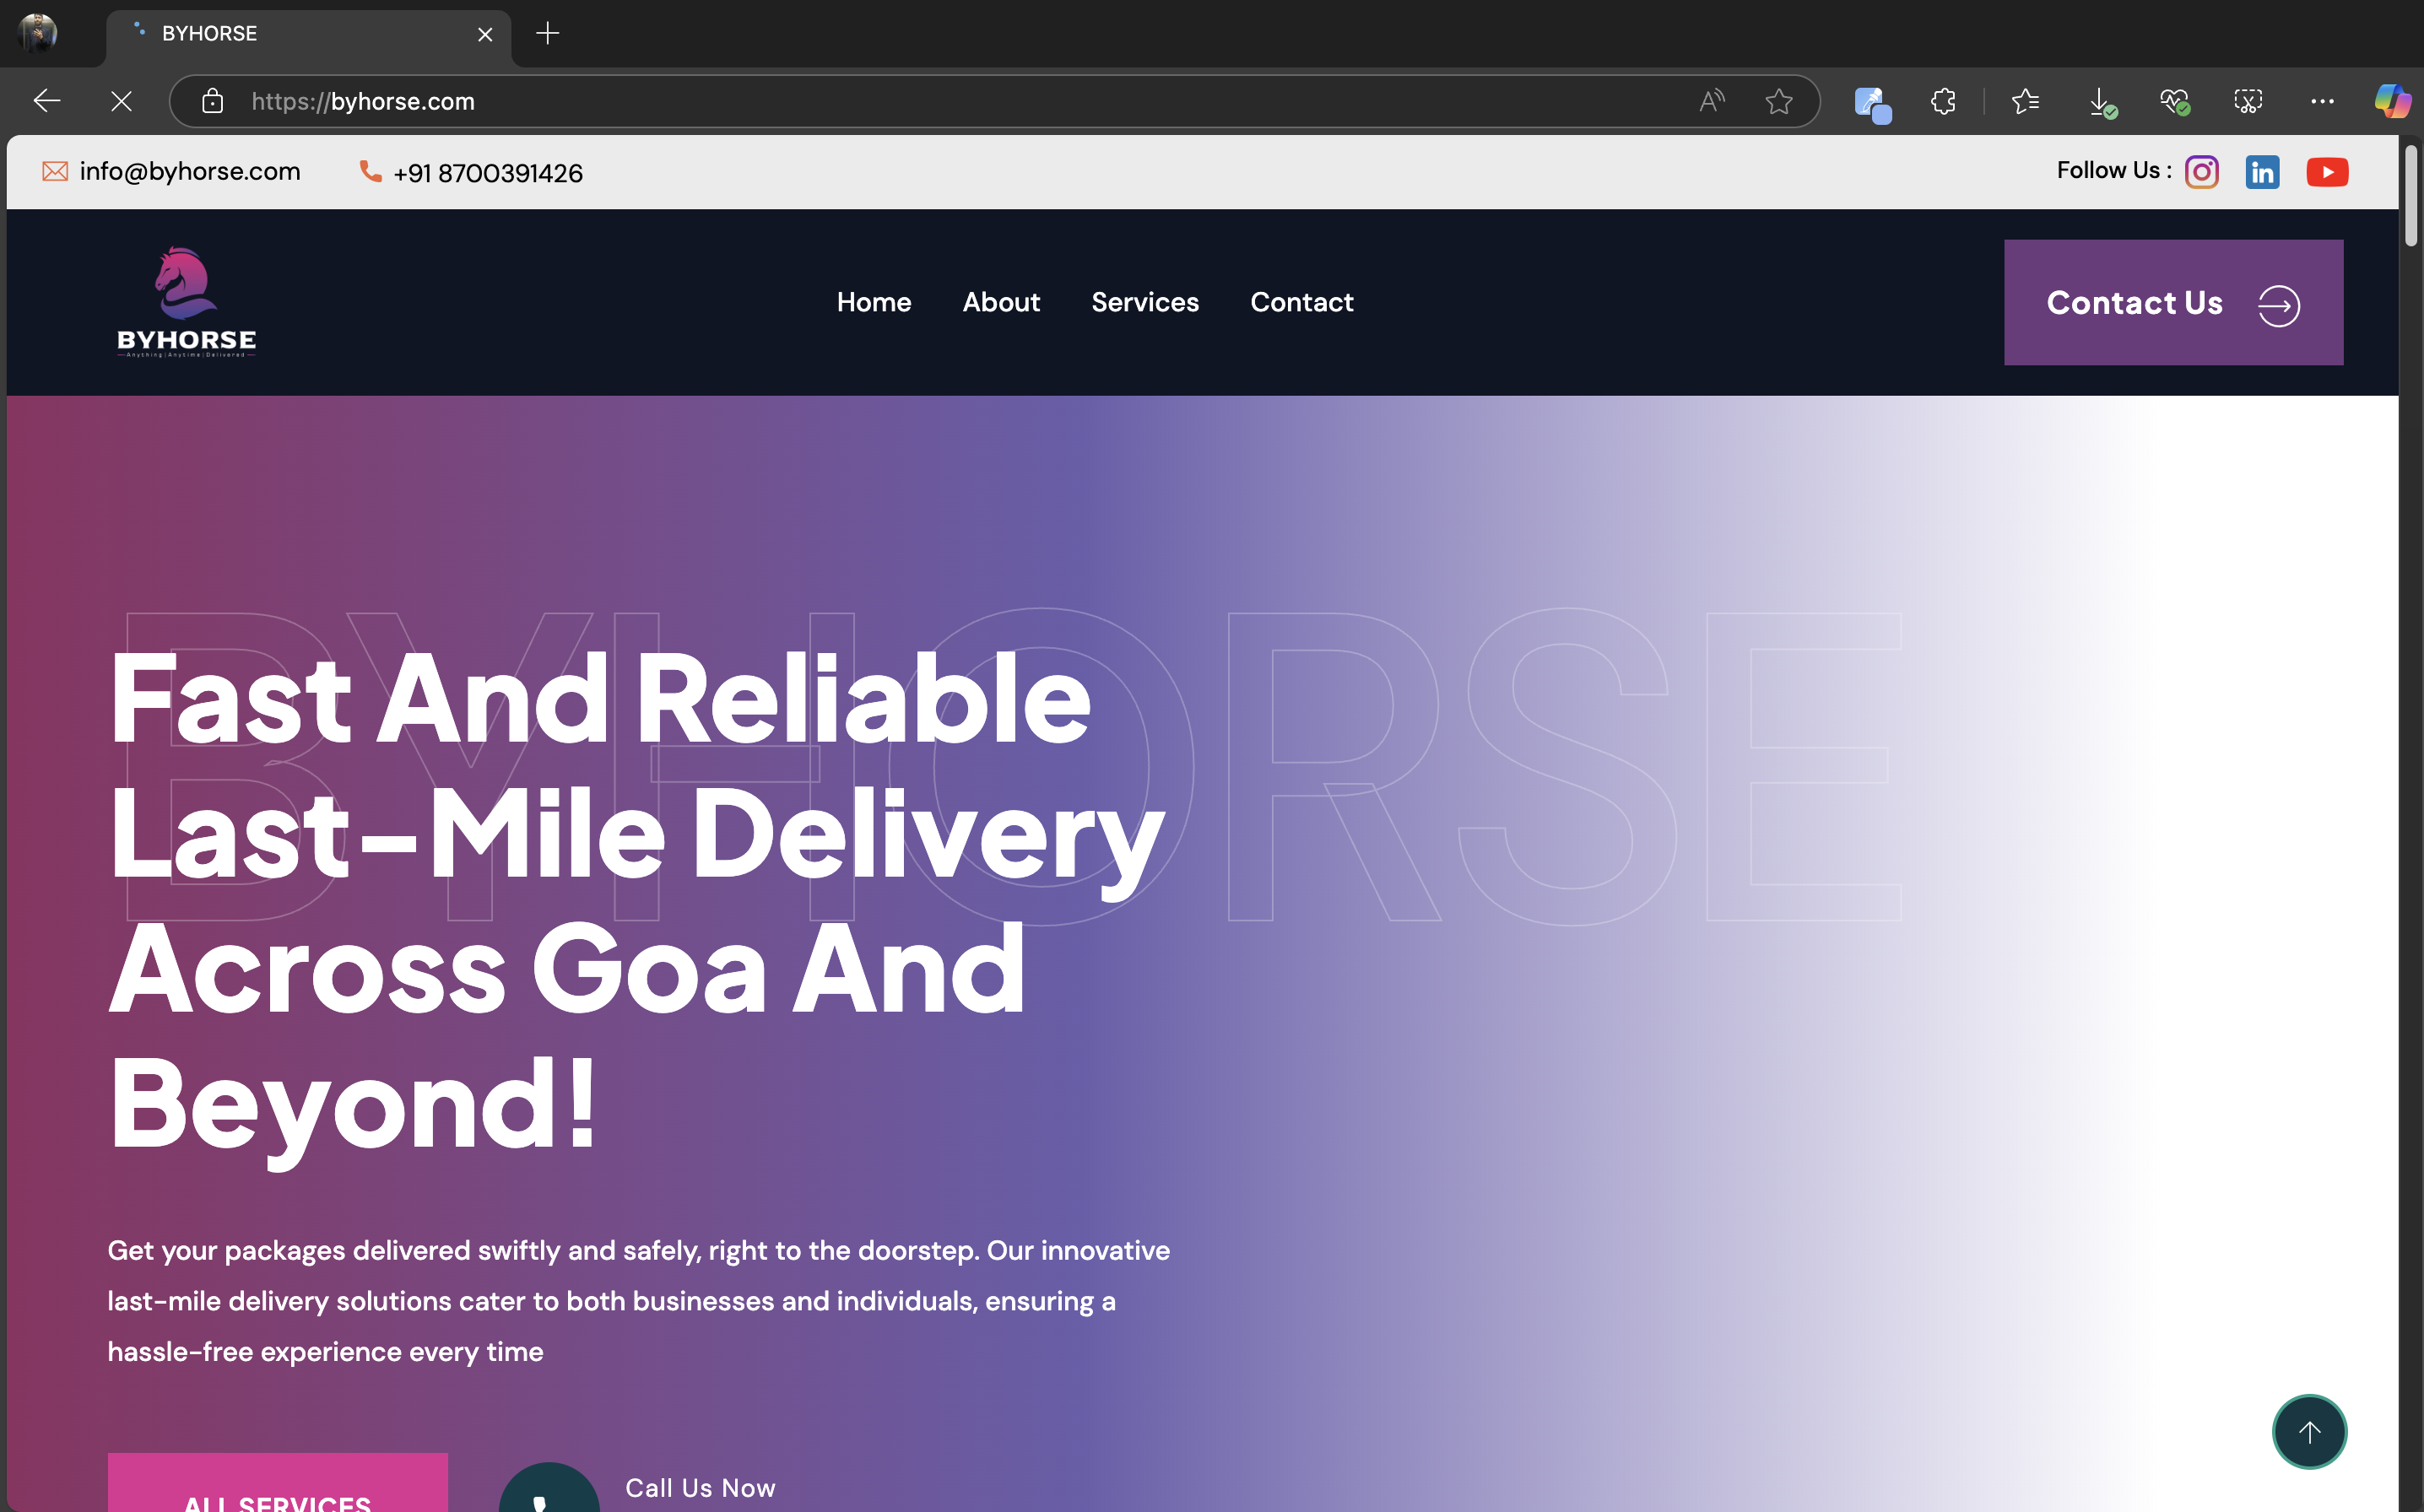Image resolution: width=2424 pixels, height=1512 pixels.
Task: Click the info@byhorse.com email link
Action: [x=189, y=171]
